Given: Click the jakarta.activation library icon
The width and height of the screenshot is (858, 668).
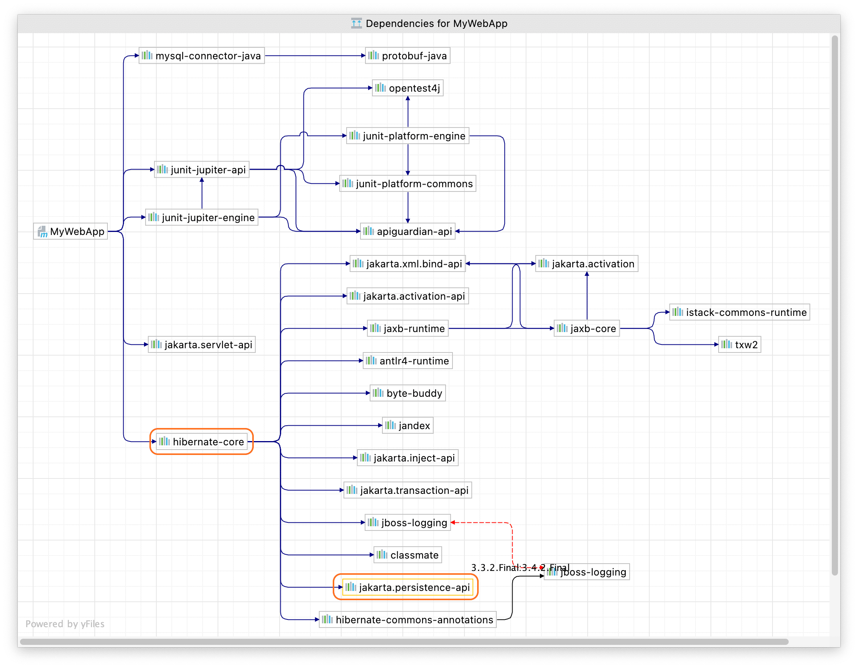Looking at the screenshot, I should coord(543,263).
